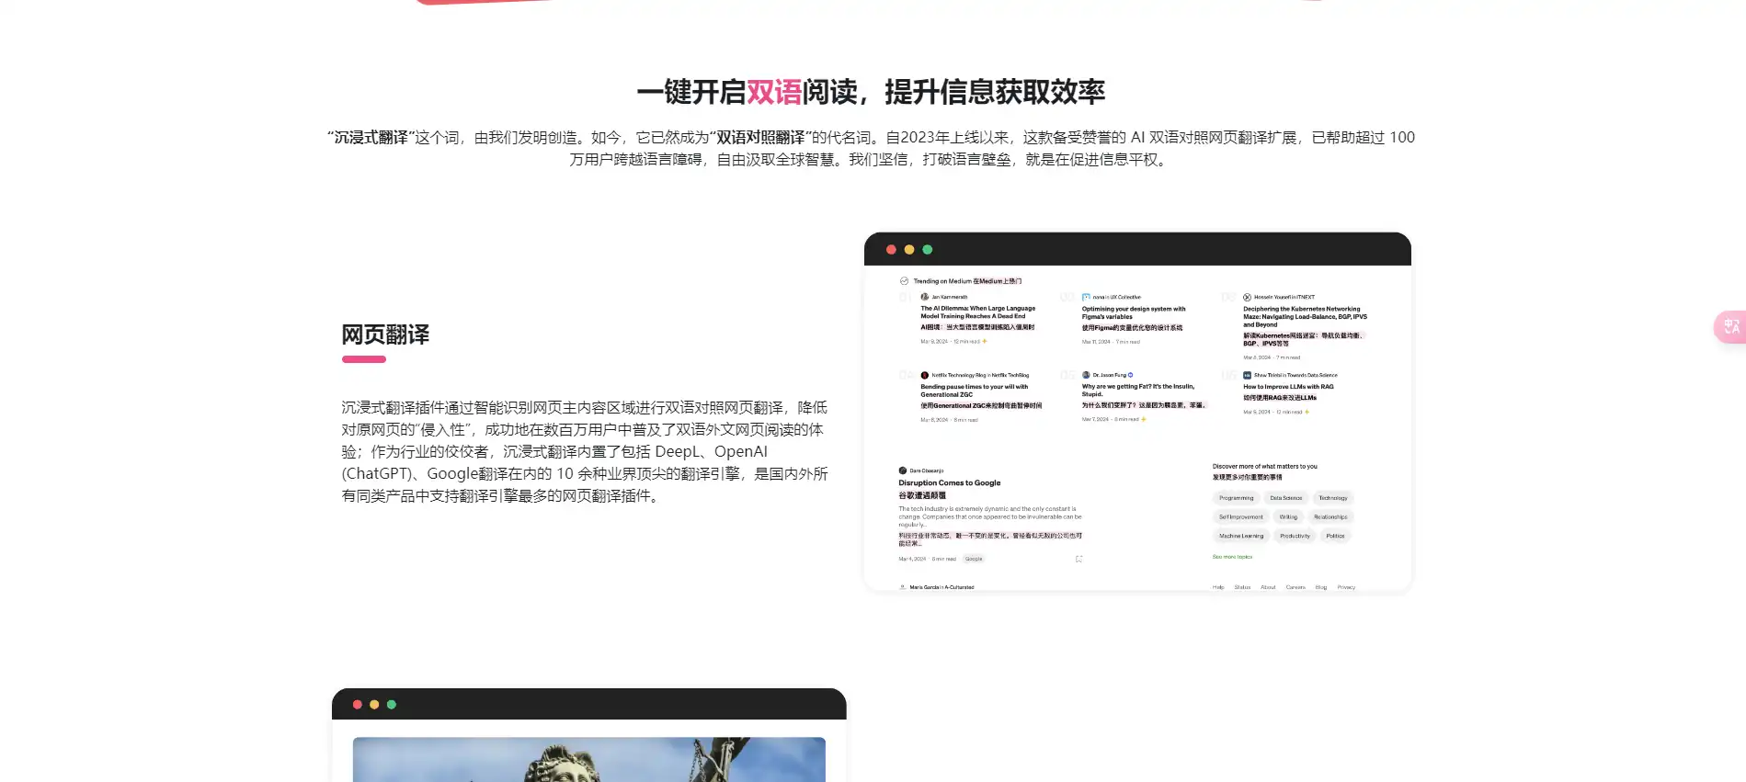
Task: Click member star beside RAG article read time
Action: (x=1307, y=412)
